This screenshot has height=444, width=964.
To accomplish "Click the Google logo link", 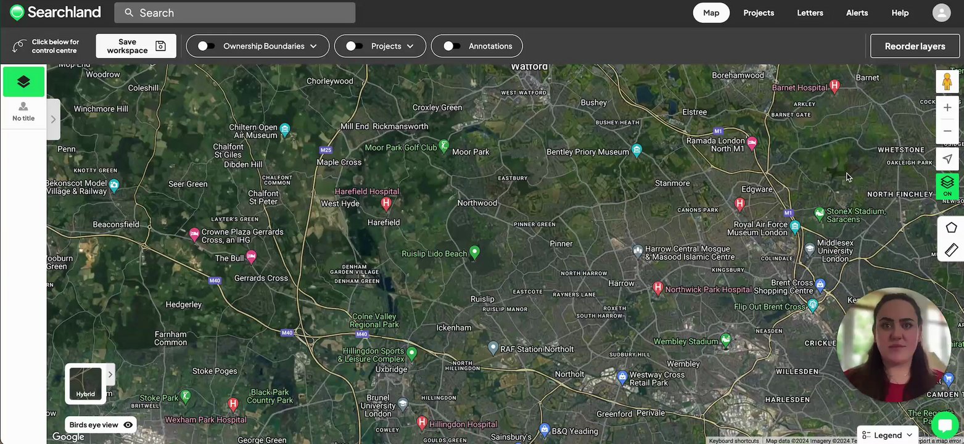I will [68, 437].
